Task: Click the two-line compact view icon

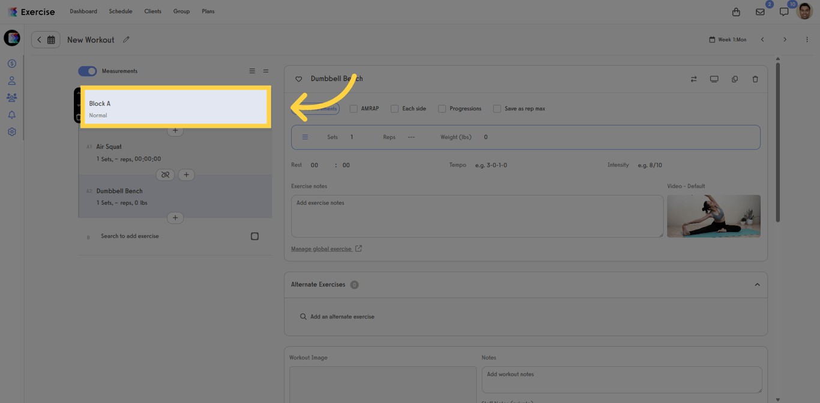Action: coord(266,71)
